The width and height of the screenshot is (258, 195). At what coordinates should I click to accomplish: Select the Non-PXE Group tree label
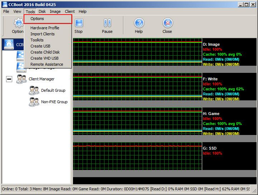54,102
